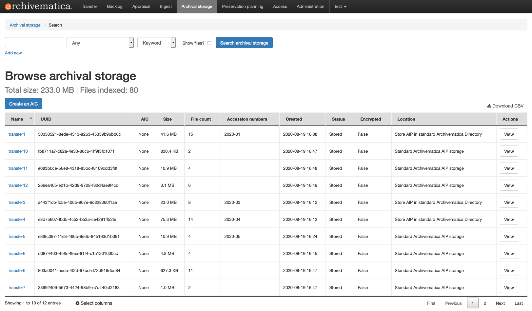The width and height of the screenshot is (532, 311).
Task: Open the transfer1 package link
Action: 17,134
